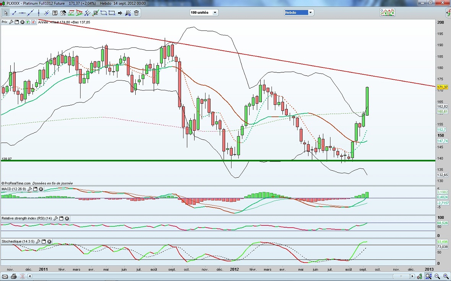This screenshot has width=451, height=281.
Task: Select the parallel channel lines tool
Action: point(47,13)
